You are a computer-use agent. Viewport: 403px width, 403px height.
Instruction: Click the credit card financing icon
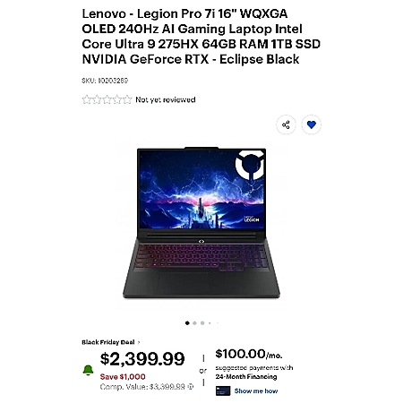click(223, 390)
